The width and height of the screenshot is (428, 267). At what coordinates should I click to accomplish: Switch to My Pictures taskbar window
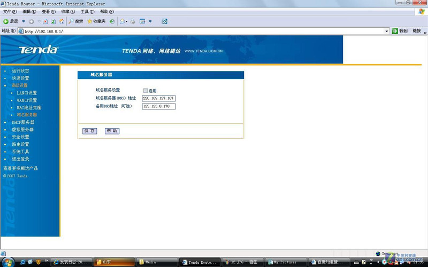coord(286,262)
